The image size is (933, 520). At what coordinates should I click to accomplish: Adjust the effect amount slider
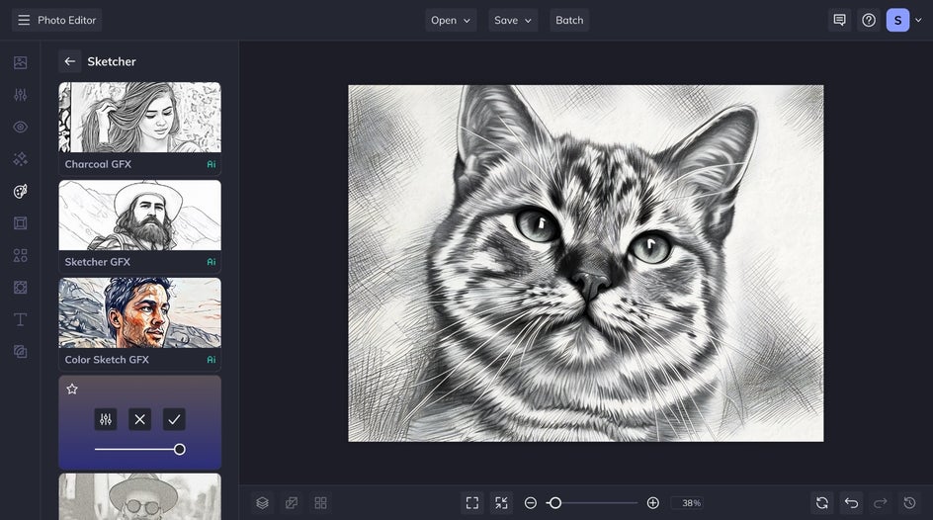pos(139,449)
